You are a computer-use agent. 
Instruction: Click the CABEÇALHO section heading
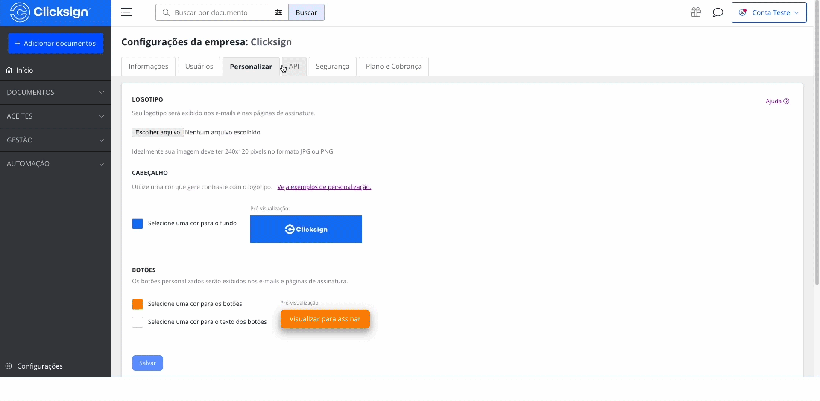pos(150,173)
